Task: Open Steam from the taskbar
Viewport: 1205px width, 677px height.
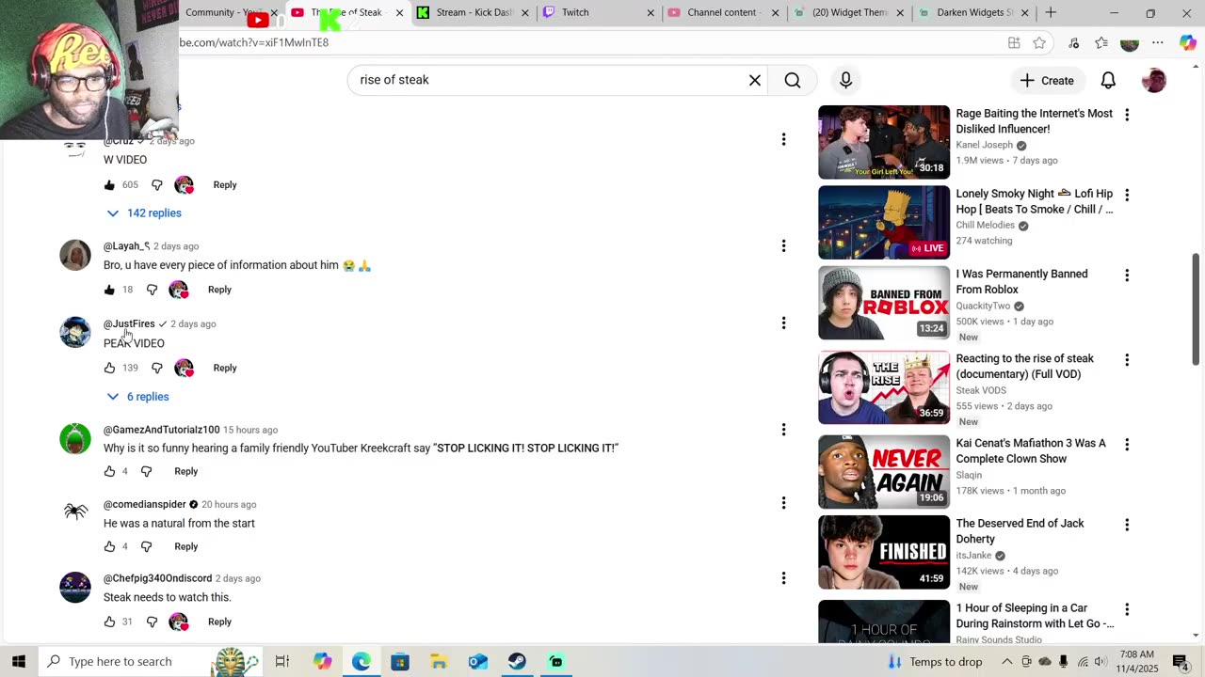Action: coord(517,661)
